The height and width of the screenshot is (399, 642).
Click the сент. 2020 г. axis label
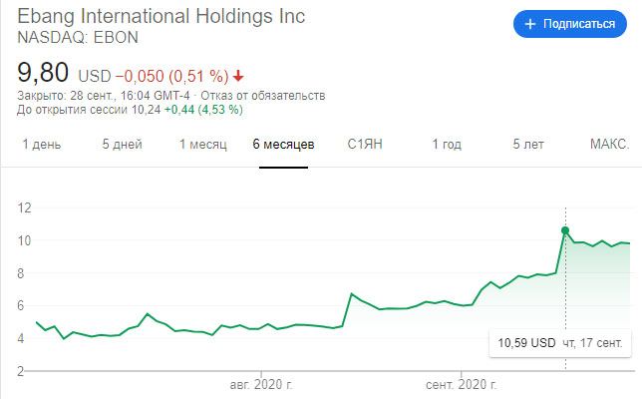(463, 384)
